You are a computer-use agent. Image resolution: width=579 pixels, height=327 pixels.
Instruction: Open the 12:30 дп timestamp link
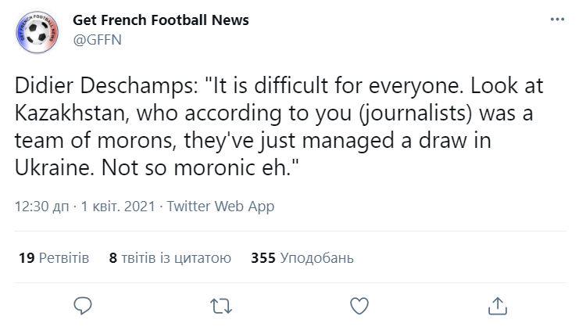[41, 207]
